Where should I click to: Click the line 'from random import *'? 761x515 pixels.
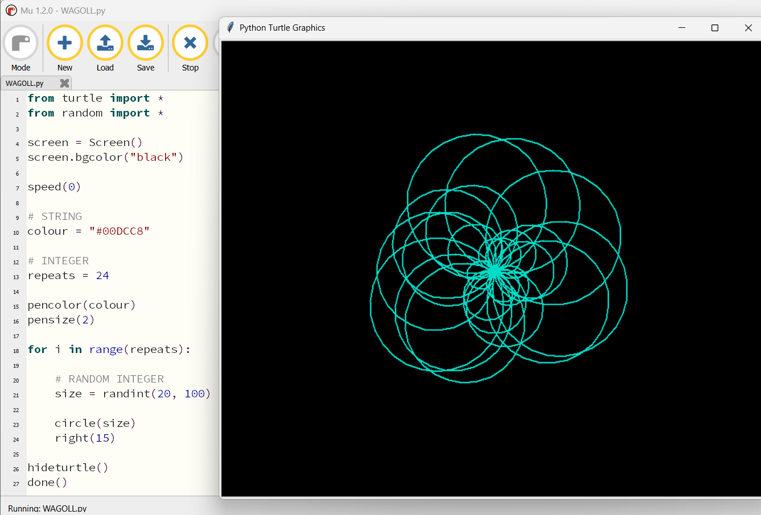pyautogui.click(x=96, y=113)
